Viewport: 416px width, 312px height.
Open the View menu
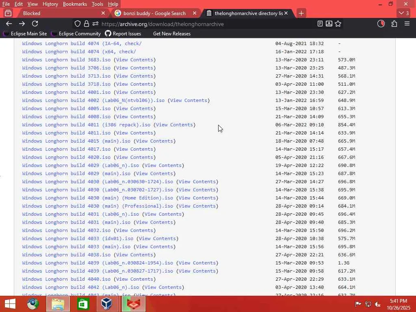(32, 4)
